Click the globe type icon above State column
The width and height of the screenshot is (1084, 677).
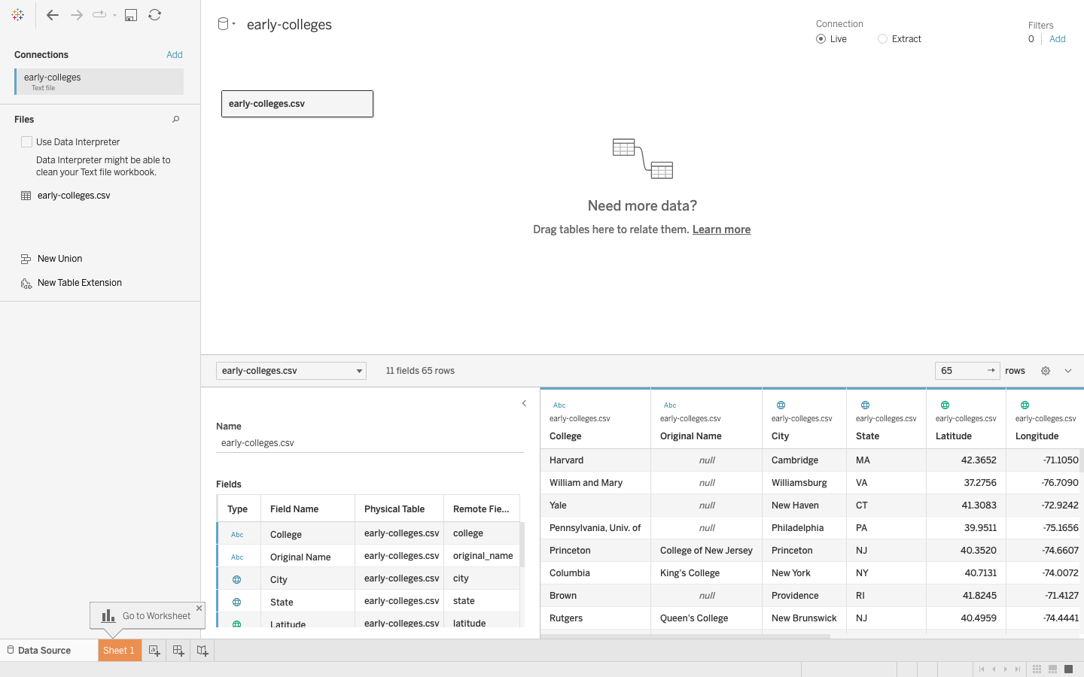coord(865,405)
